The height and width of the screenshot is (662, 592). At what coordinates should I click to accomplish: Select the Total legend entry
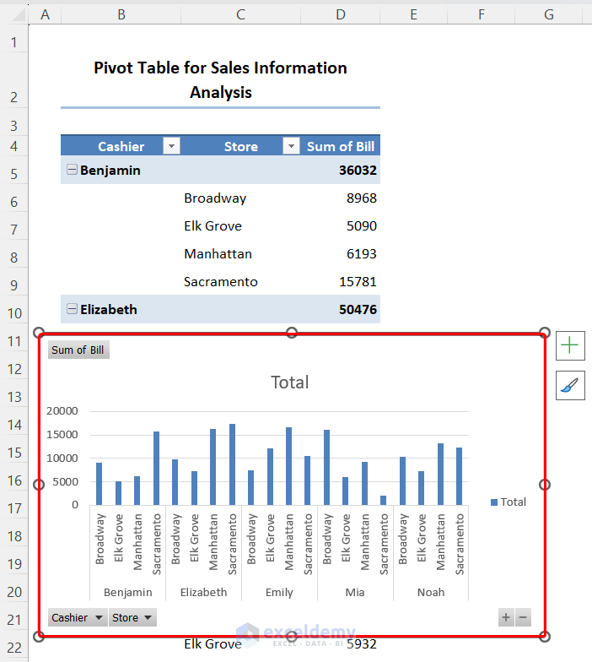509,502
